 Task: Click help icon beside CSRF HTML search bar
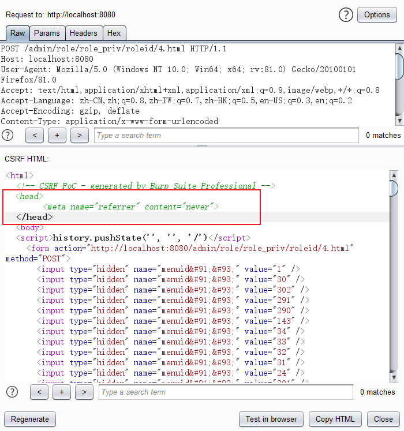point(12,392)
